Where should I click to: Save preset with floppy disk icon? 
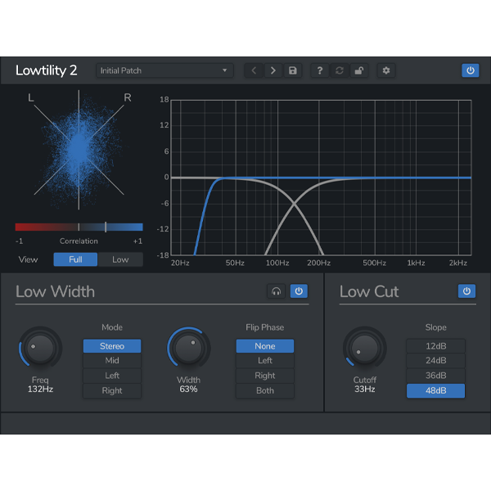tap(292, 70)
